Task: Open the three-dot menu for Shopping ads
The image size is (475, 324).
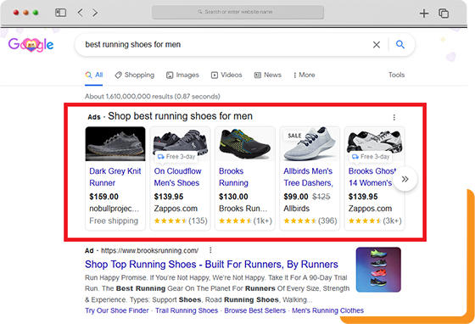Action: (x=394, y=117)
